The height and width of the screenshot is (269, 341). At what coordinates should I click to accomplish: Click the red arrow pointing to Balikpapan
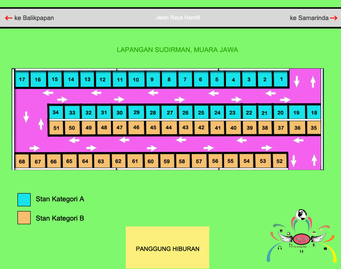9,18
